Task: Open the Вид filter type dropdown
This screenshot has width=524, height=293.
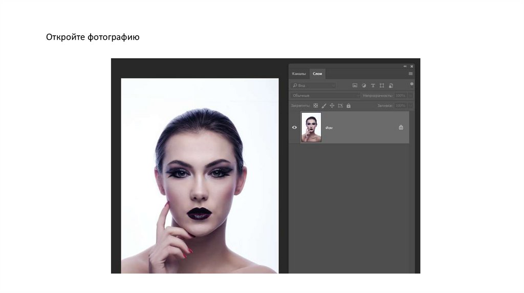Action: 313,86
